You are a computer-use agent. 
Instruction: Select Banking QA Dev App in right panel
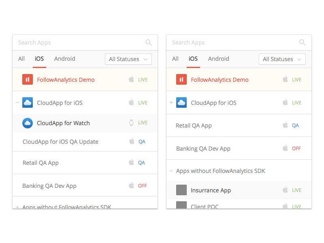(239, 148)
